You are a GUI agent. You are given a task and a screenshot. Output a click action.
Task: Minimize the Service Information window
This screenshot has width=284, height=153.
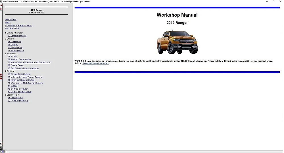coord(267,1)
